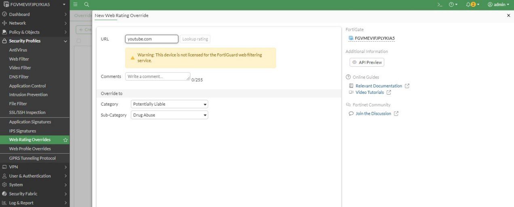Screen dimensions: 514x207
Task: Open the Category dropdown showing Potentially Liable
Action: pos(169,104)
